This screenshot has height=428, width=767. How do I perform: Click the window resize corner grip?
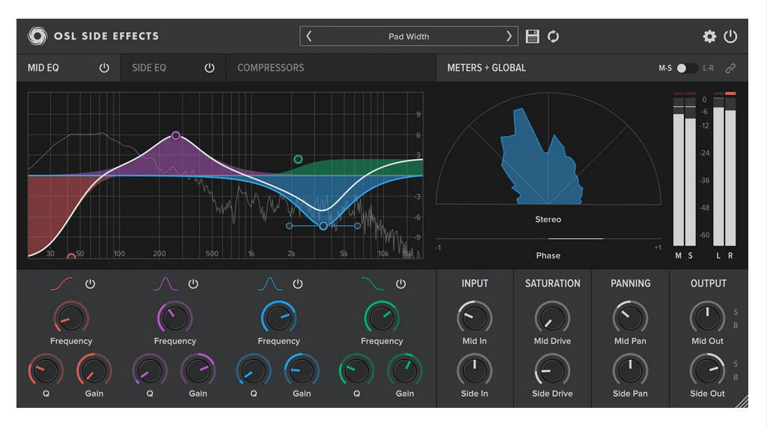coord(742,401)
